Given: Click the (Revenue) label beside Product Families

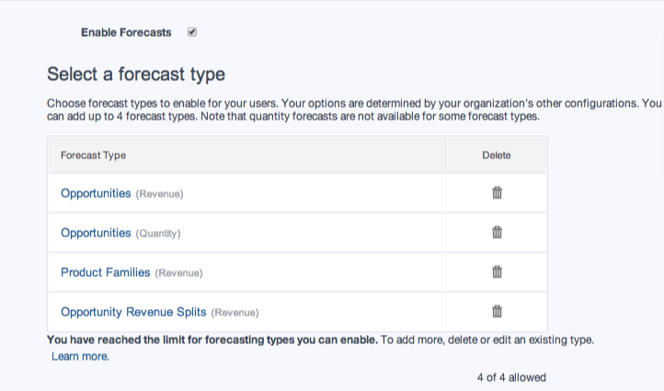Looking at the screenshot, I should [178, 273].
